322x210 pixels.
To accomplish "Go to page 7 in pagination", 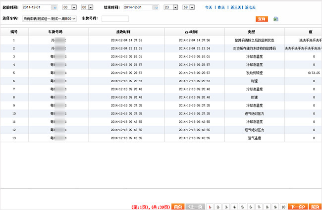I will point(259,207).
